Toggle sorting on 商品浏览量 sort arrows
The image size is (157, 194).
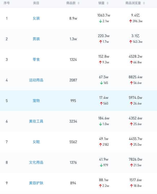[x=144, y=3]
